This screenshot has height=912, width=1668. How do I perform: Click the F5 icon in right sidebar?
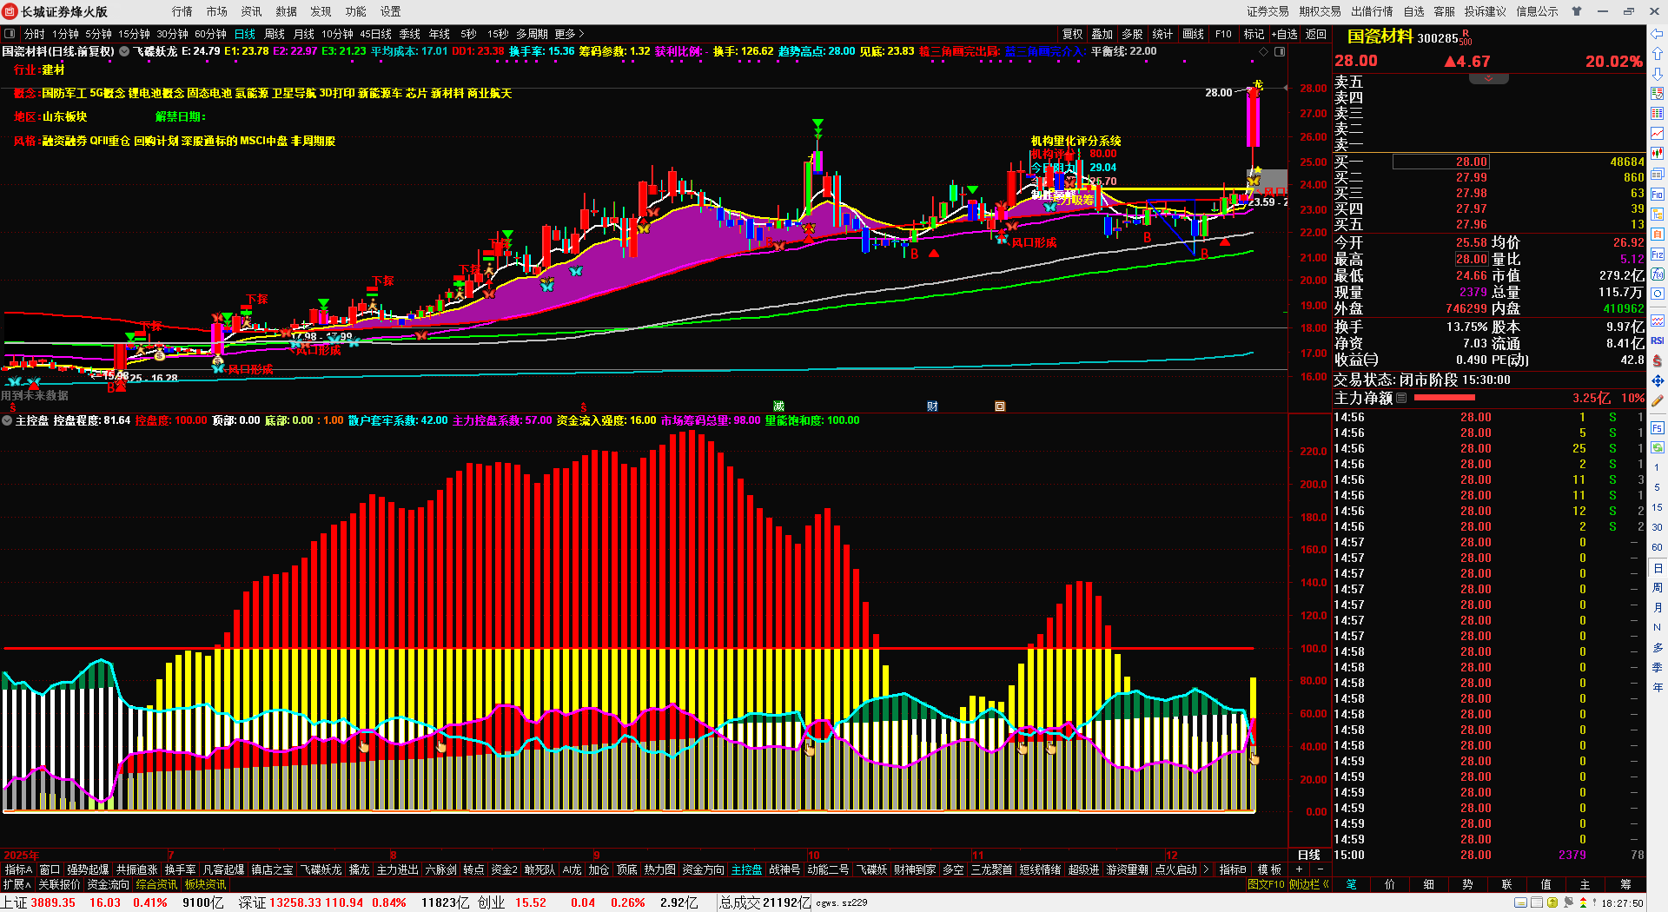pos(1658,427)
